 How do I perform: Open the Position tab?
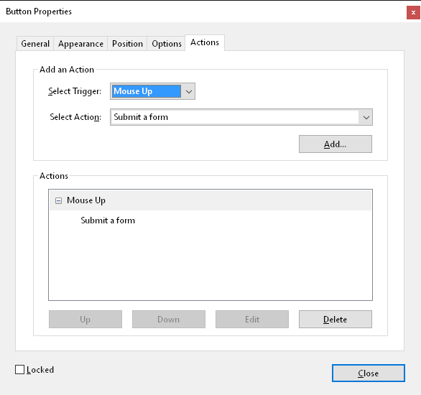127,44
